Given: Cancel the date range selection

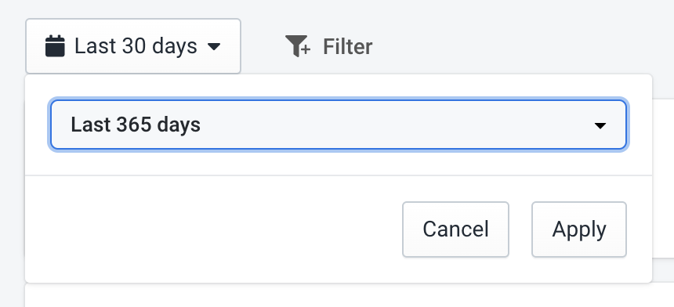Looking at the screenshot, I should (x=455, y=229).
